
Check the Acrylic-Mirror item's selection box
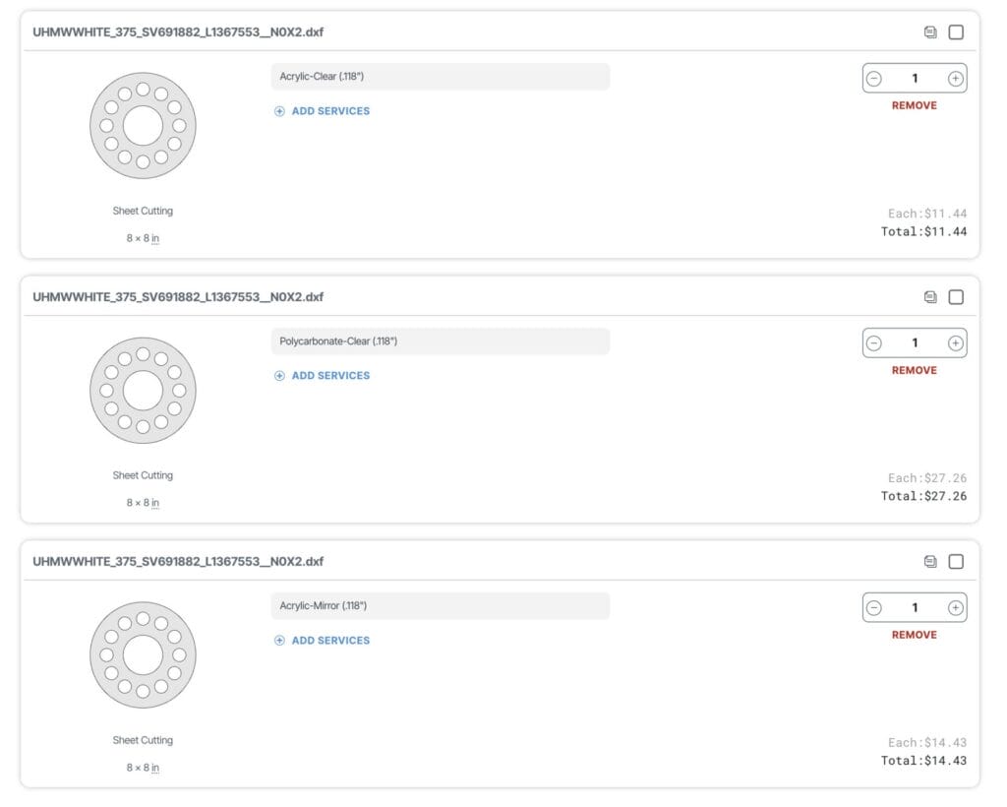(x=956, y=562)
